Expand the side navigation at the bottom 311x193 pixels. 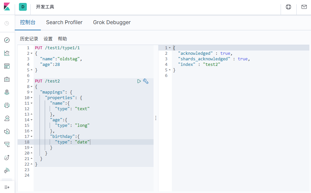[x=7, y=187]
